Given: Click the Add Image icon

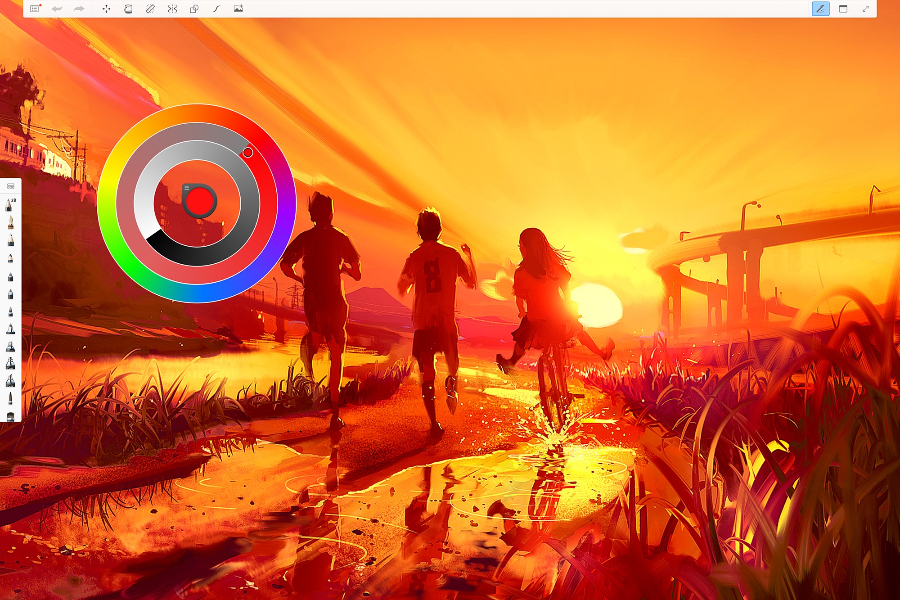Looking at the screenshot, I should point(238,9).
